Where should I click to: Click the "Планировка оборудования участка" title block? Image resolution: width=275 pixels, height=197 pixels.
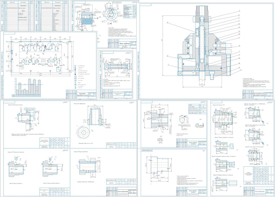click(x=81, y=94)
